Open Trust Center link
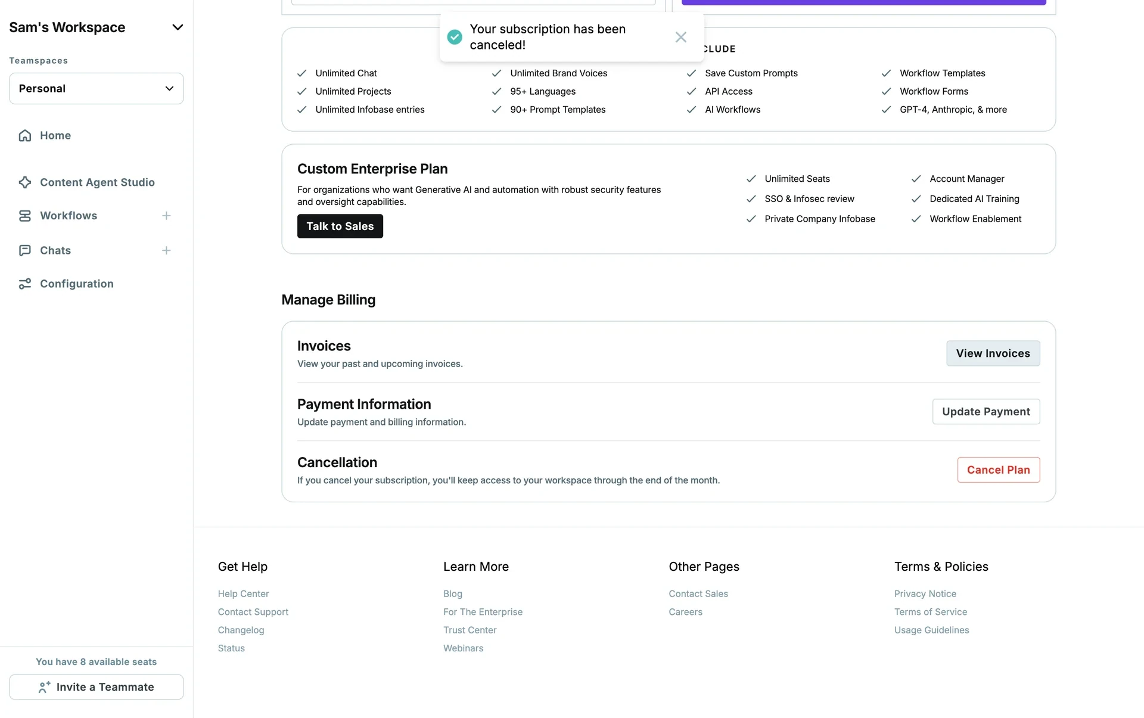Viewport: 1144px width, 718px height. coord(470,630)
